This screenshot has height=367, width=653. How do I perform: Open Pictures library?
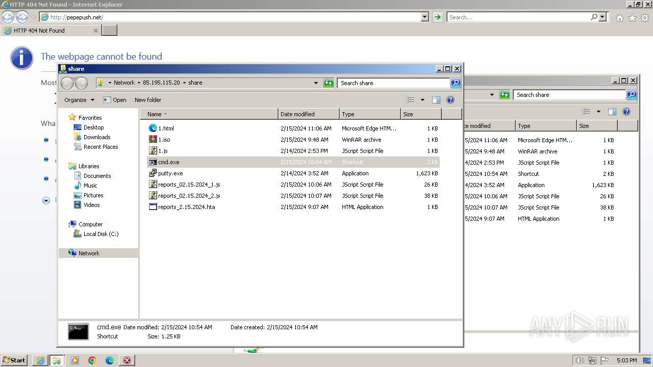tap(88, 195)
